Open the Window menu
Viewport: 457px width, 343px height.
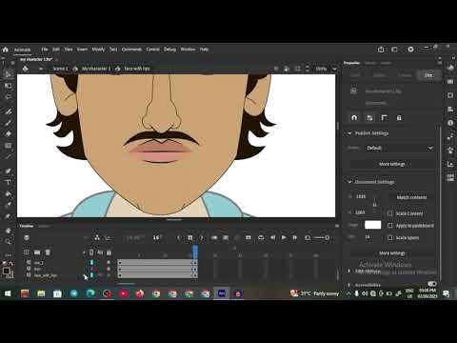(x=188, y=50)
